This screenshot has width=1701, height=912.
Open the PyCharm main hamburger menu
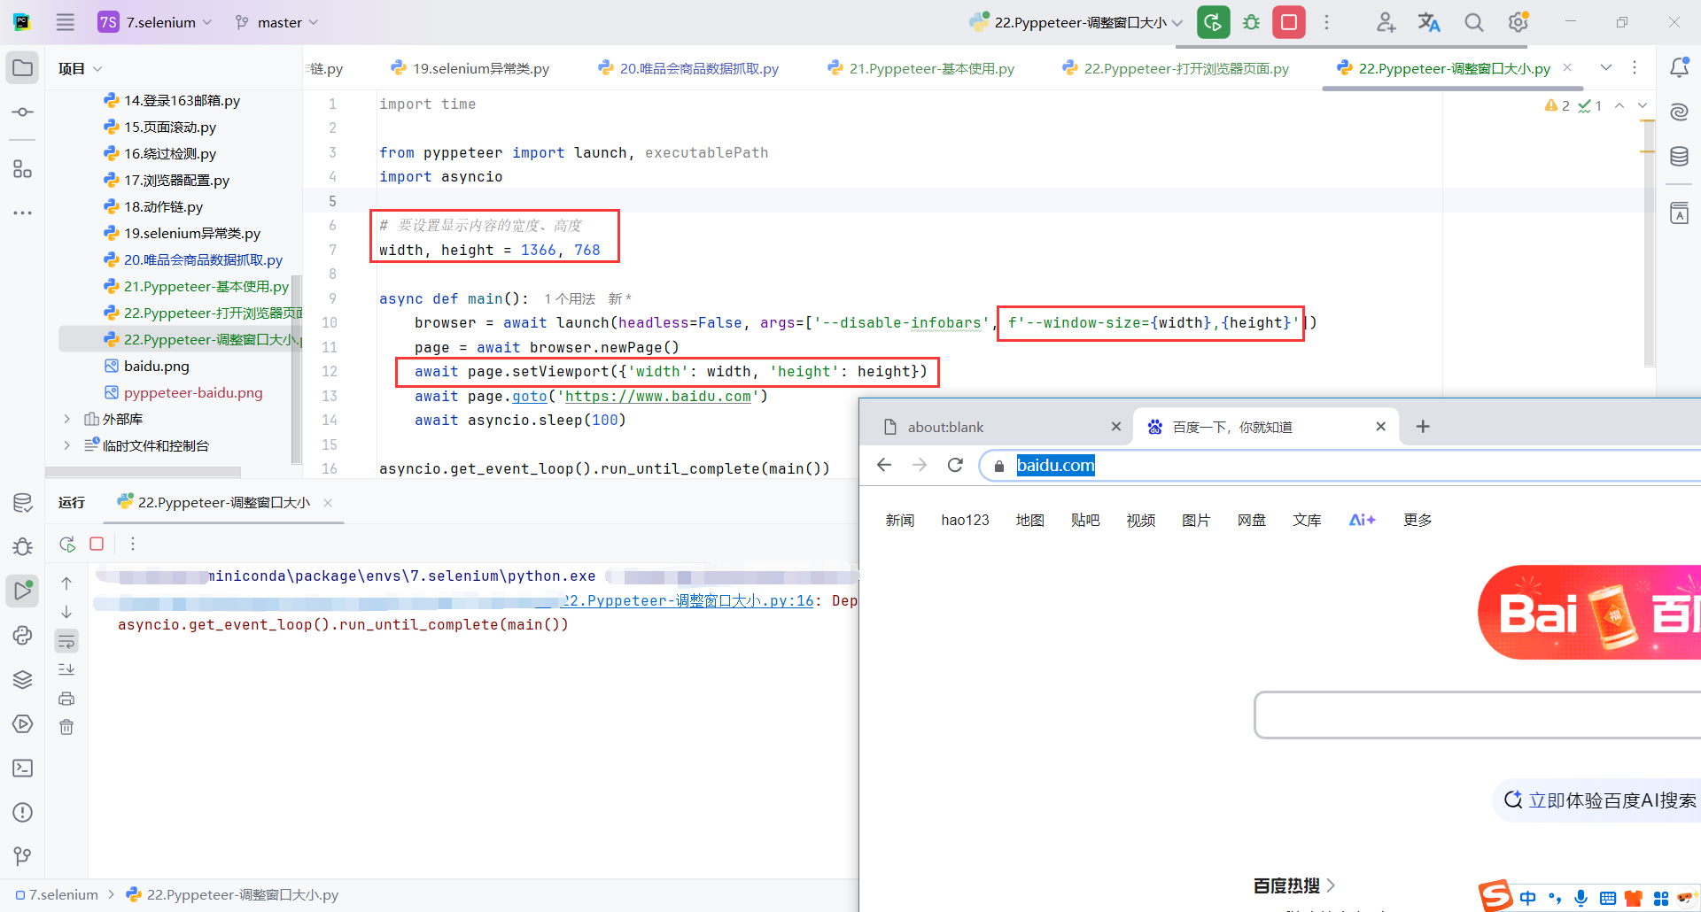click(x=66, y=22)
